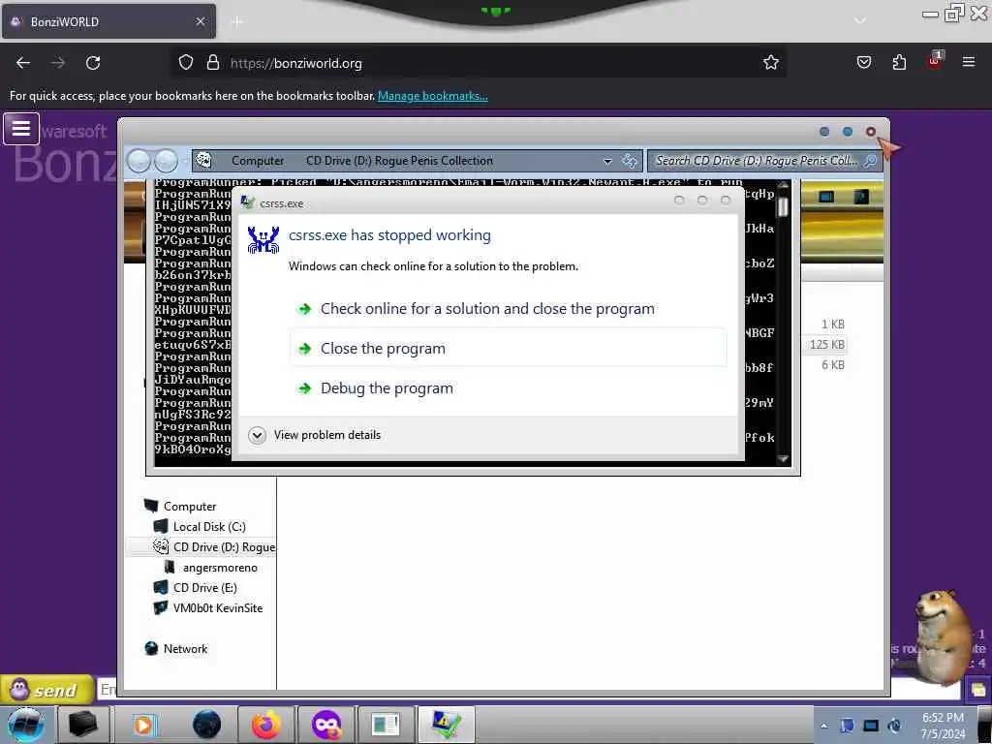Screen dimensions: 992x744
Task: Open Pocket save icon in toolbar
Action: (863, 63)
